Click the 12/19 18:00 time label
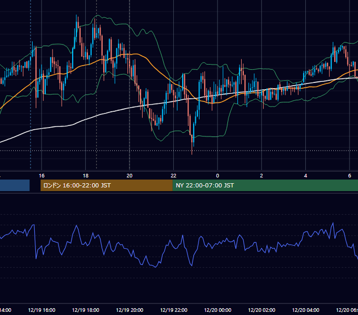The height and width of the screenshot is (315, 358). tap(86, 310)
